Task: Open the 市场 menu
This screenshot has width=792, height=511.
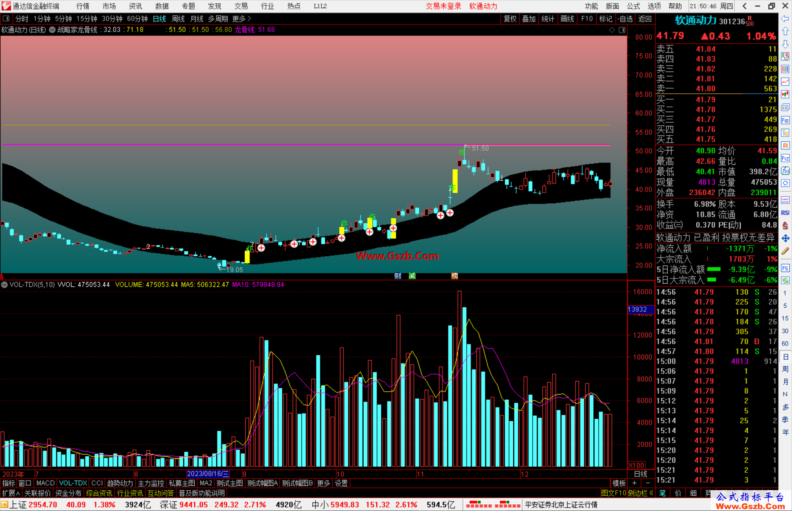Action: coord(109,6)
